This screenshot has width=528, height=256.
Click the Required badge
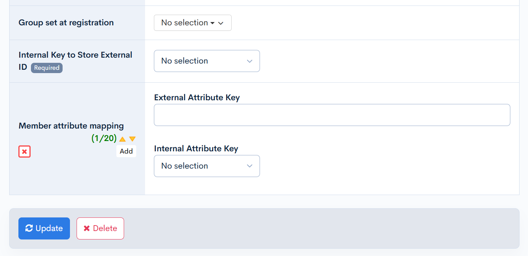pos(47,68)
